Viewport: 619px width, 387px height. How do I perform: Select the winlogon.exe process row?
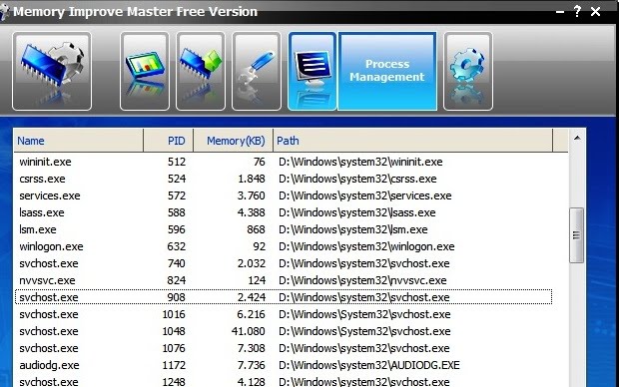pyautogui.click(x=284, y=246)
